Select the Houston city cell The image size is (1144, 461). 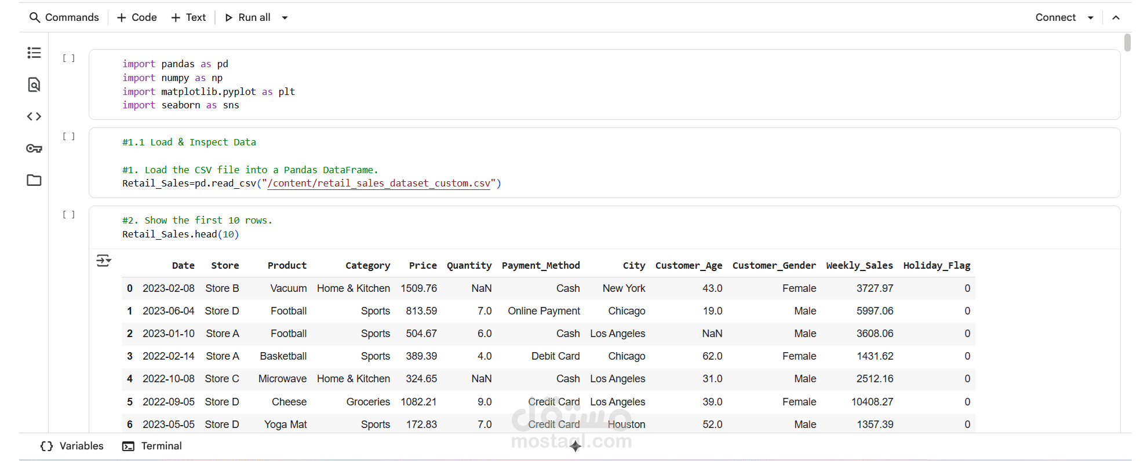626,425
